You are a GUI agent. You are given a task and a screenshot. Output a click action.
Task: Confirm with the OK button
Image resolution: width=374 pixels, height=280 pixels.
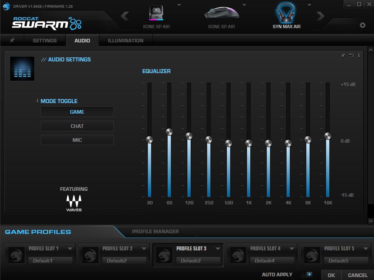coord(331,275)
